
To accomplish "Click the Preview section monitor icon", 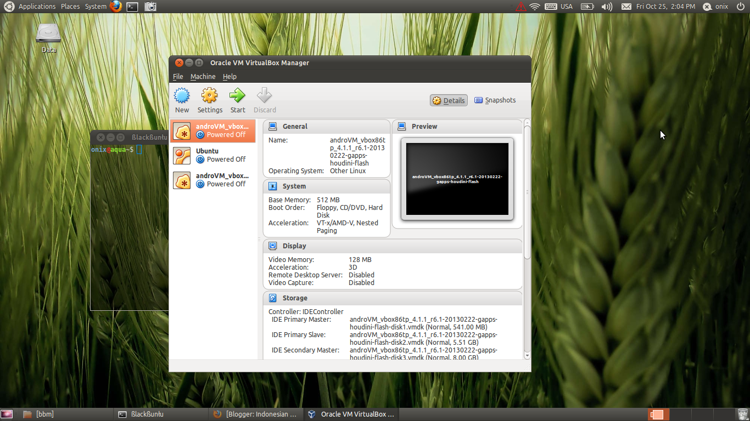I will (402, 127).
